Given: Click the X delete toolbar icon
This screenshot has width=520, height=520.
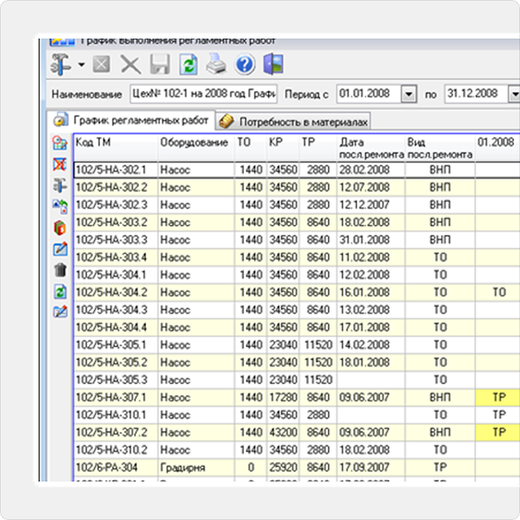Looking at the screenshot, I should pos(131,65).
